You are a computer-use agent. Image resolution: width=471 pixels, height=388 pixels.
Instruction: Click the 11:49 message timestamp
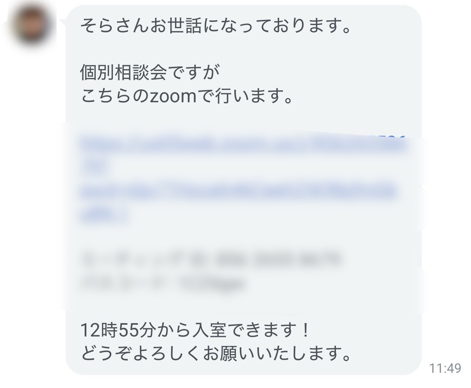(x=445, y=368)
